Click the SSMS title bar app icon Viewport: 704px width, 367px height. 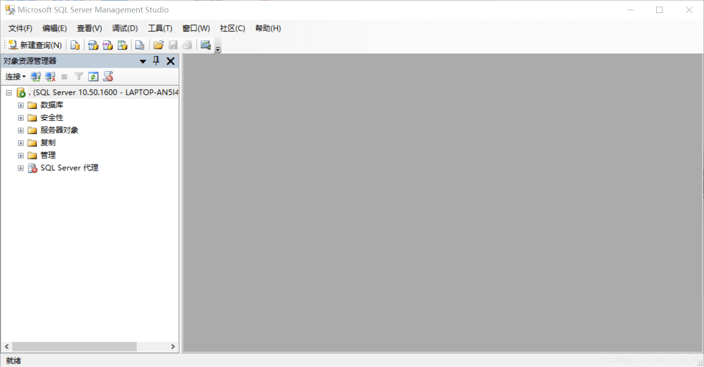(10, 10)
